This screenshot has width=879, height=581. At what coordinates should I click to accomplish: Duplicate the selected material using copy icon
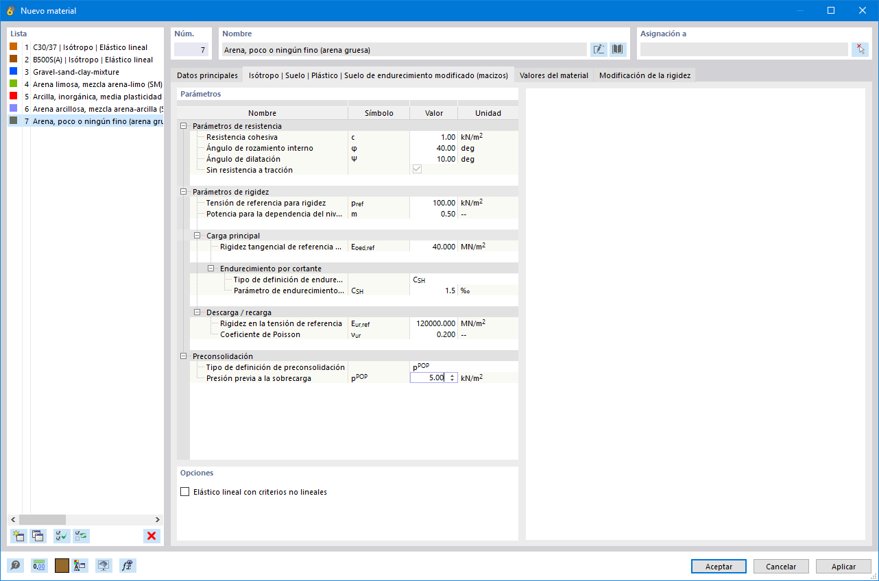(38, 536)
